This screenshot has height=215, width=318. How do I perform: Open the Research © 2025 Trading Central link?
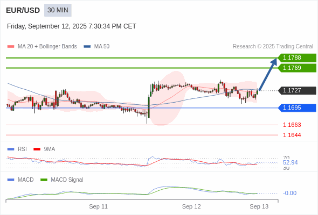pos(273,47)
